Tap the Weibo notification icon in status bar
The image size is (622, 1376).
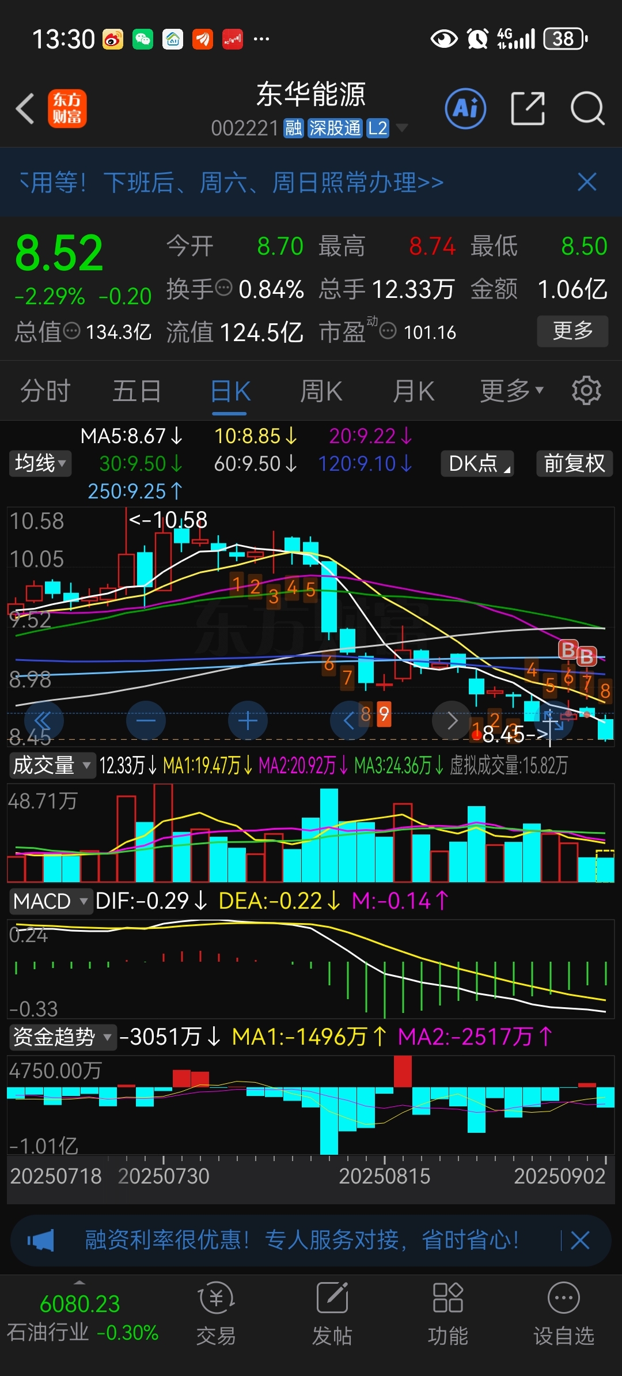[x=113, y=39]
